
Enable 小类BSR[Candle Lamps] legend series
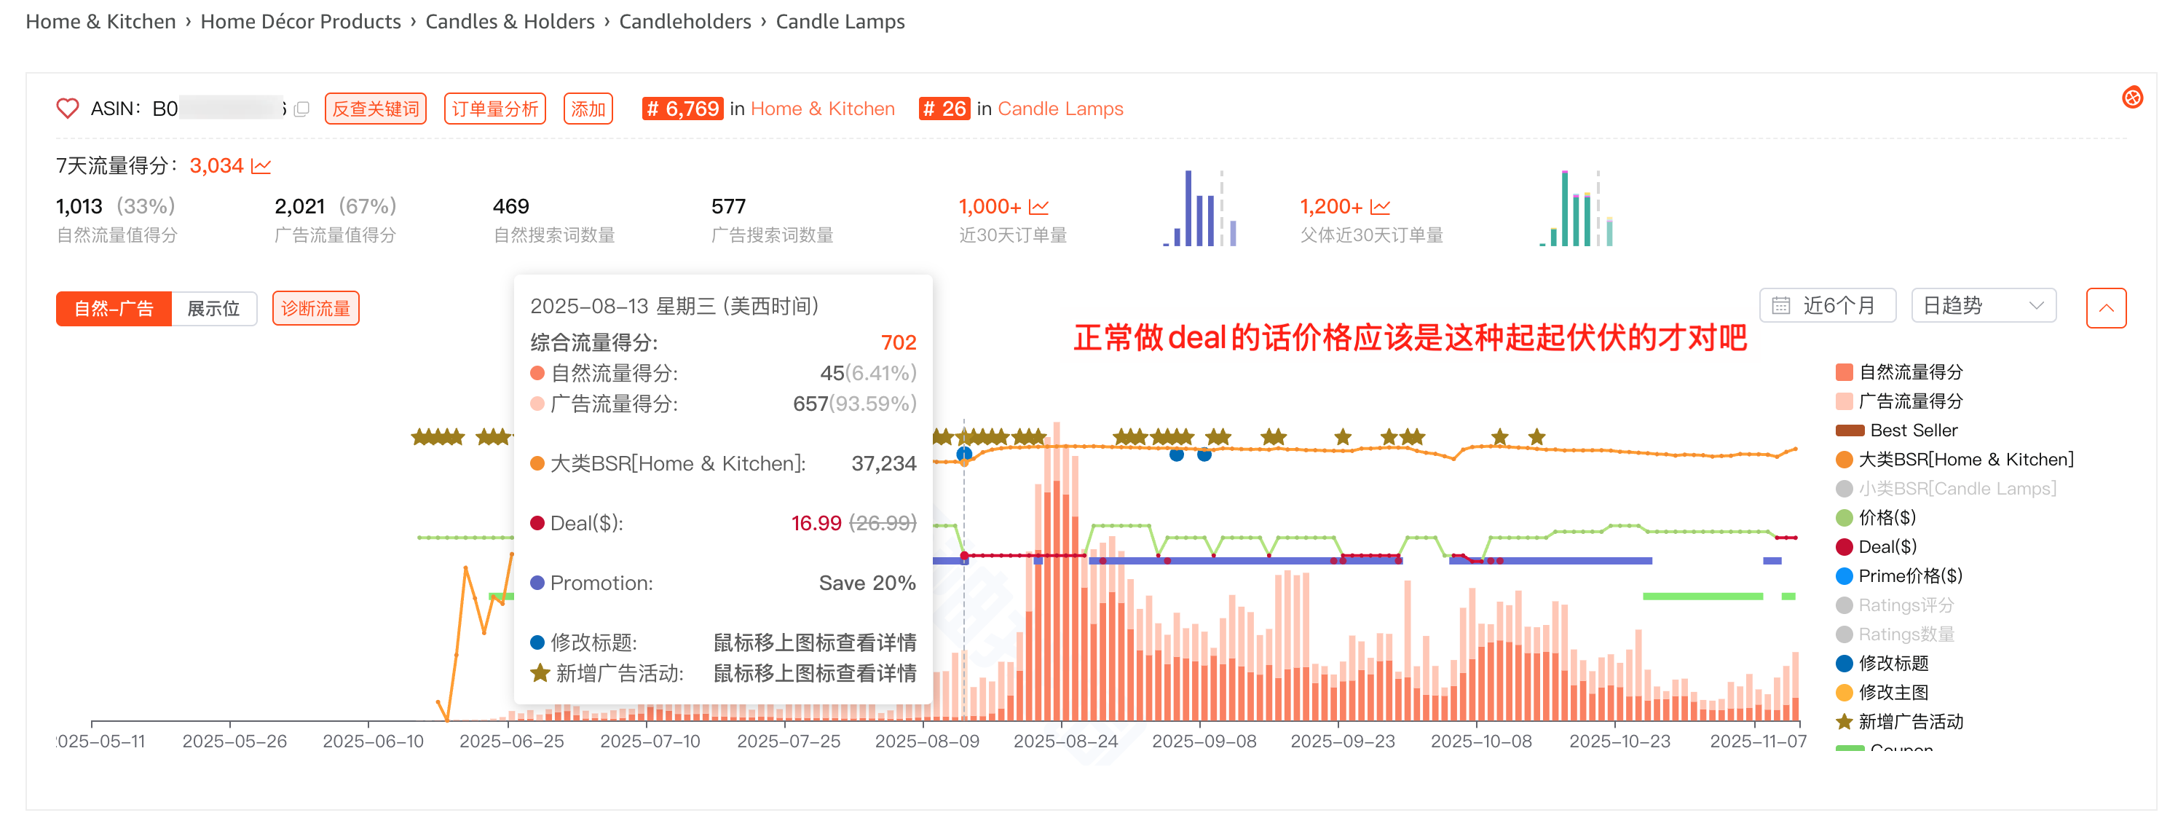1956,489
